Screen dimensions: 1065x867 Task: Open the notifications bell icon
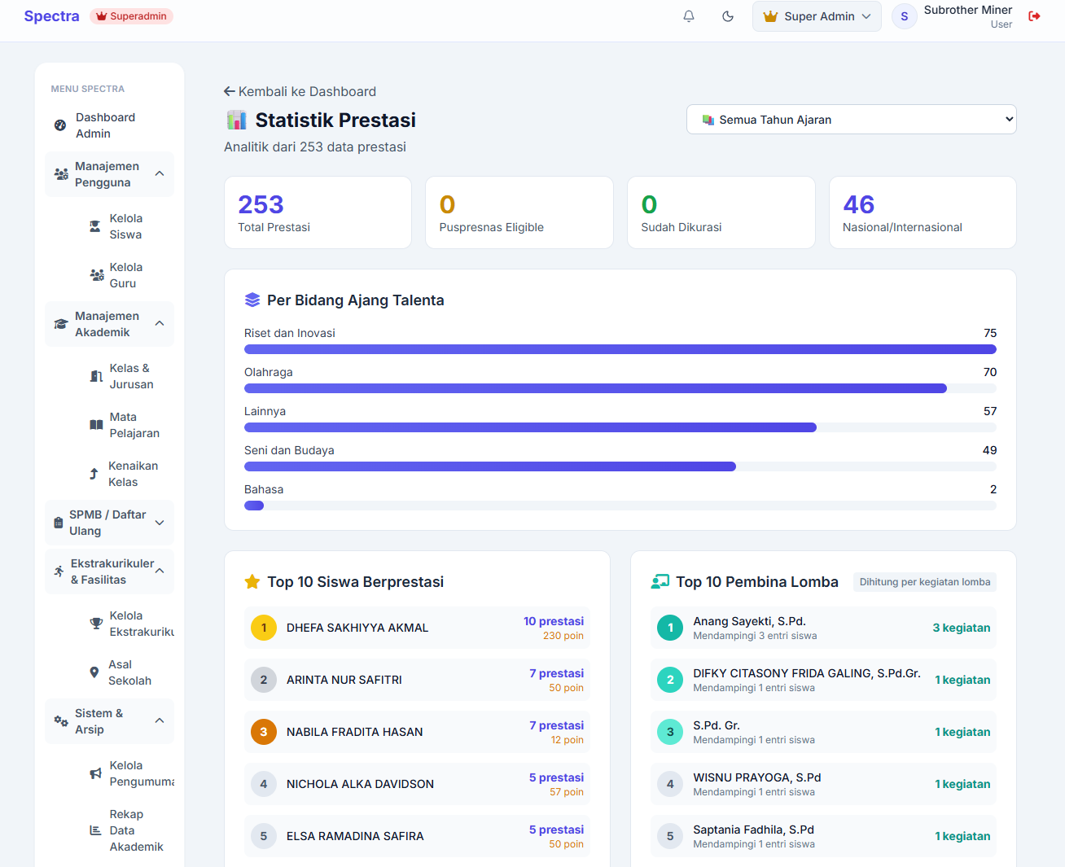click(x=689, y=16)
